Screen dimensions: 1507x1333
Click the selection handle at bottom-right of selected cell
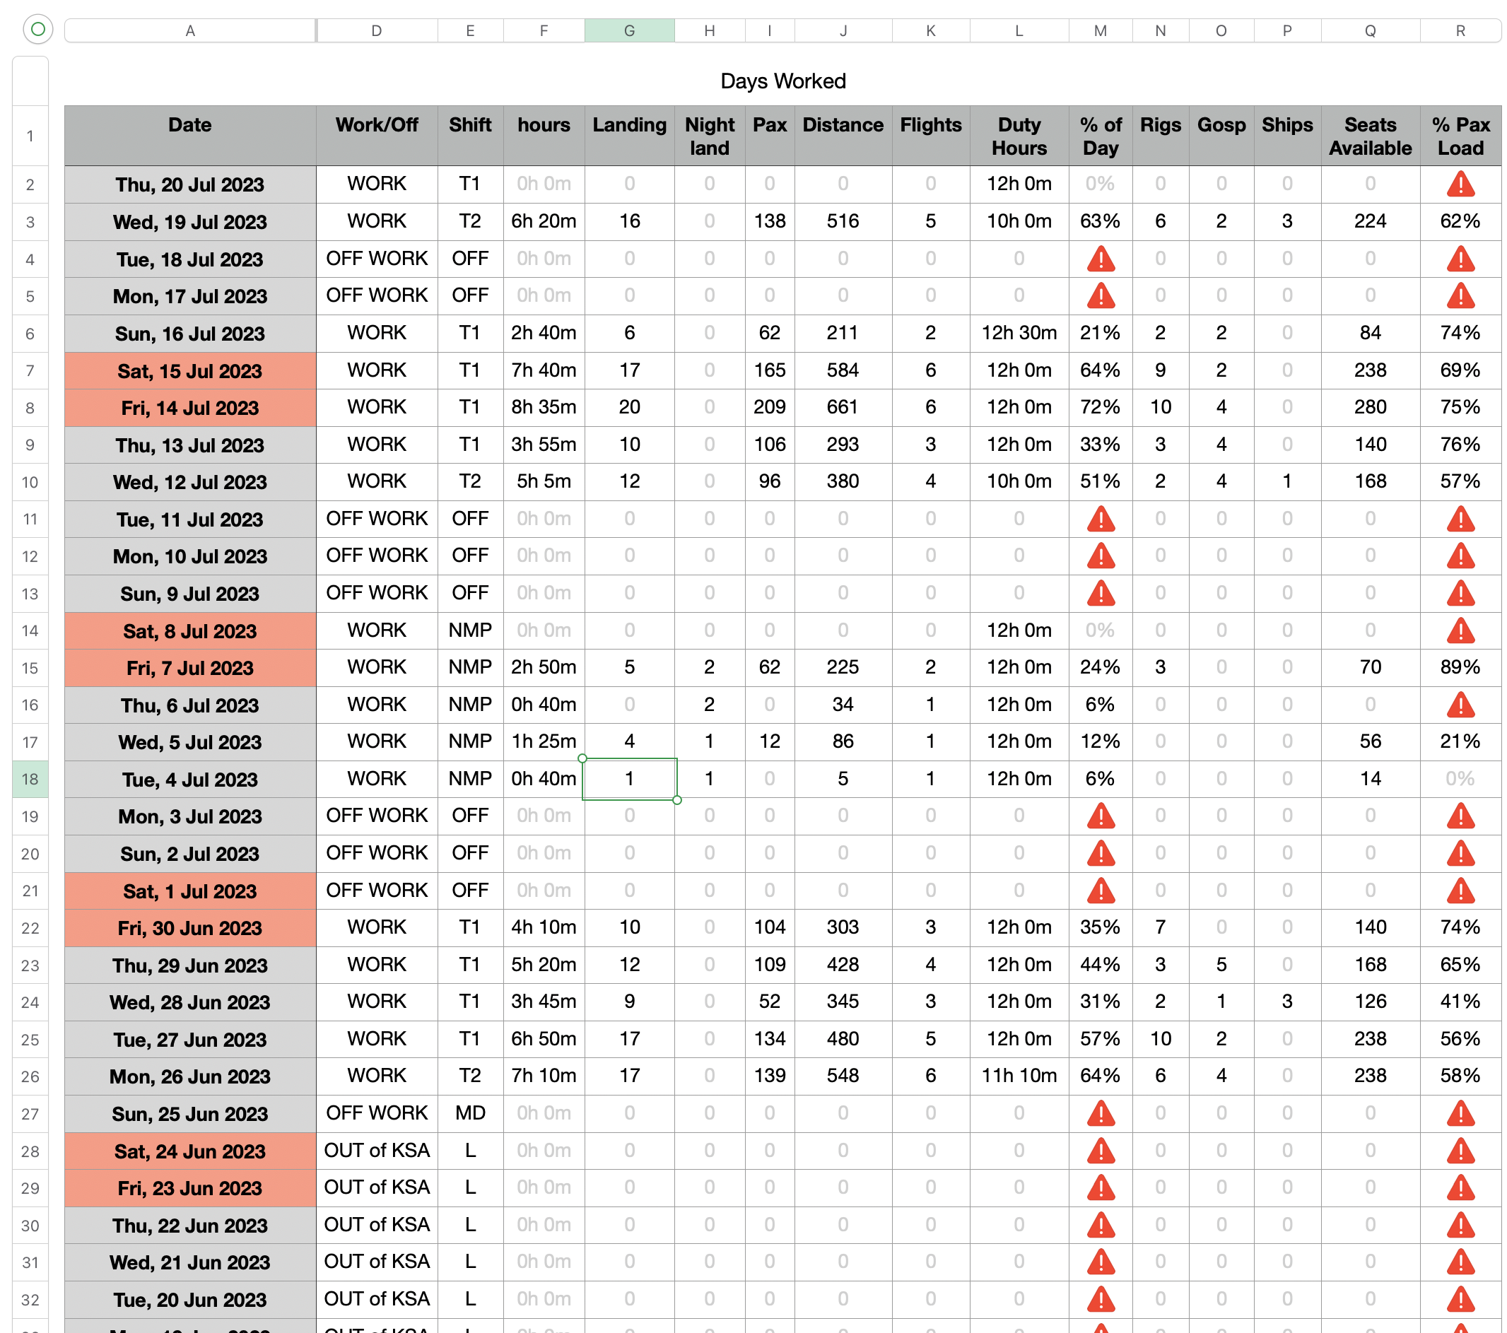(x=677, y=800)
